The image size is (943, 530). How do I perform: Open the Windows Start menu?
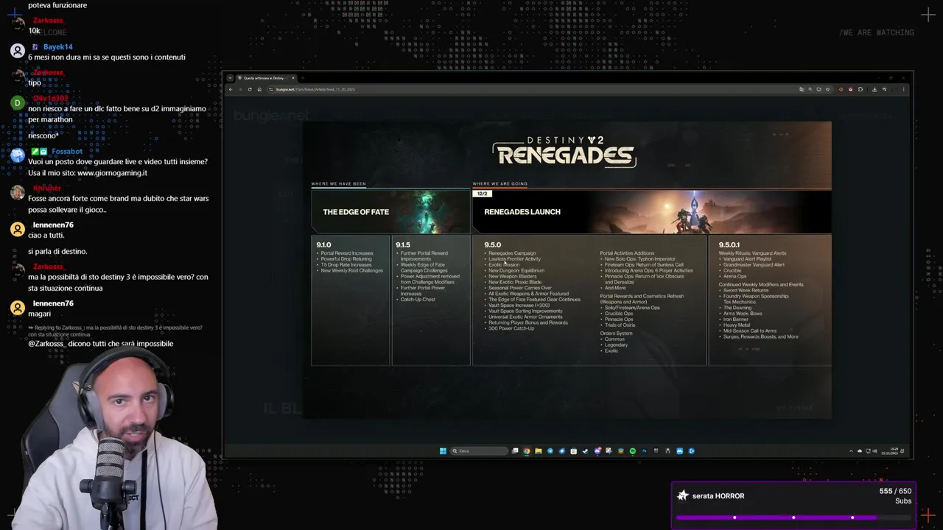(443, 451)
